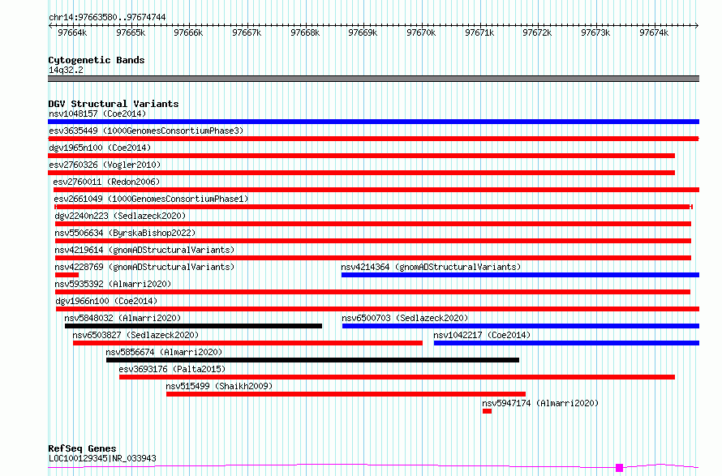Click the Cytogenetic Bands track title
The height and width of the screenshot is (476, 722).
click(97, 60)
